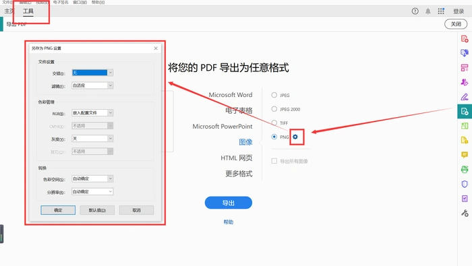Viewport: 472px width, 266px height.
Task: Close the PNG settings dialog with X
Action: 156,48
